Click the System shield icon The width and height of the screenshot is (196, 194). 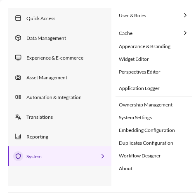tap(18, 156)
